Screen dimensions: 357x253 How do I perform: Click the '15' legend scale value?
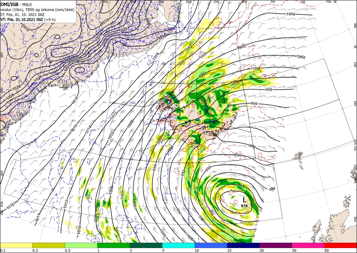point(229,251)
